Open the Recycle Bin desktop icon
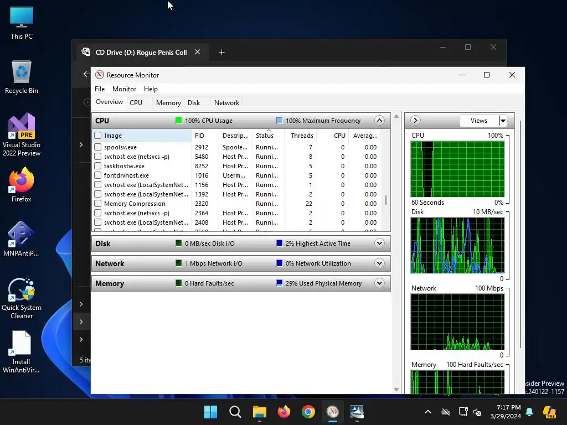The image size is (567, 425). (x=22, y=77)
